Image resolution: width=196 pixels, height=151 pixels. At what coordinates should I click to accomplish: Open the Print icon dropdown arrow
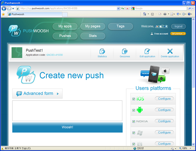pos(168,14)
